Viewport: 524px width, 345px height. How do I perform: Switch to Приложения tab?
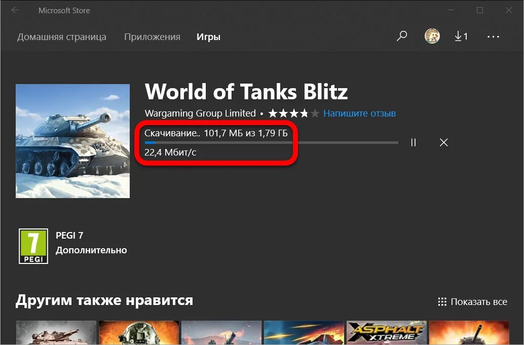point(152,37)
